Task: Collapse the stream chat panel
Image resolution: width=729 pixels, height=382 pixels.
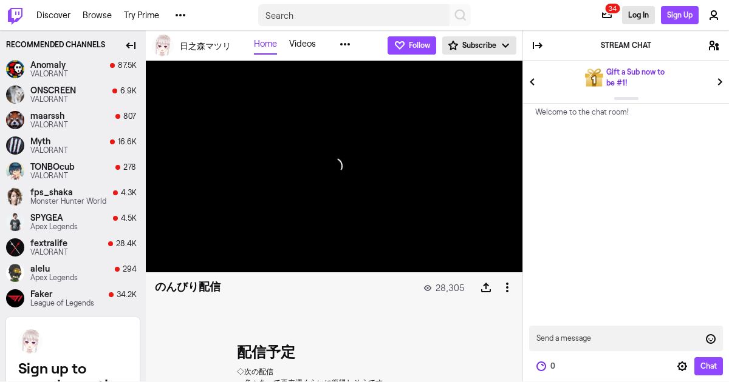Action: (x=538, y=45)
